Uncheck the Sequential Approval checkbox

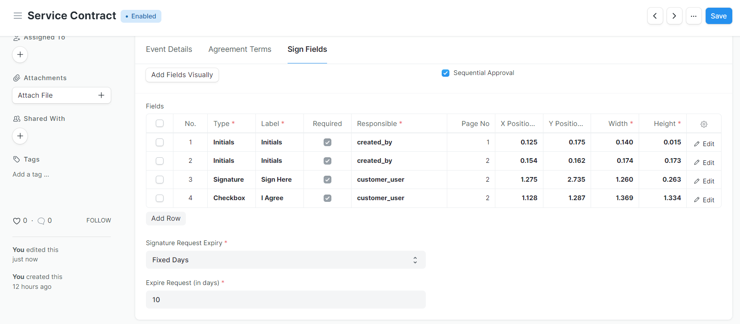(446, 73)
